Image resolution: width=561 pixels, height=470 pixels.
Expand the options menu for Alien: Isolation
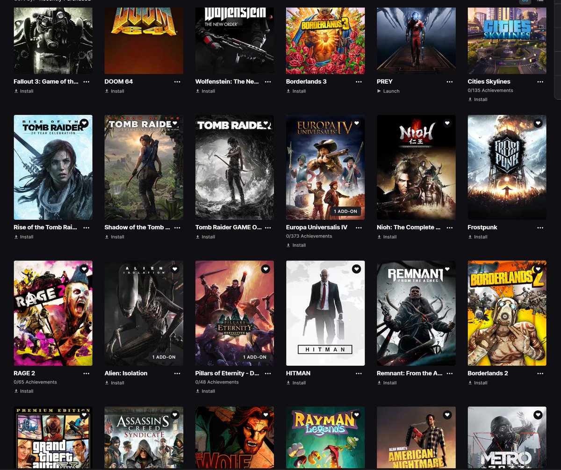(x=177, y=373)
